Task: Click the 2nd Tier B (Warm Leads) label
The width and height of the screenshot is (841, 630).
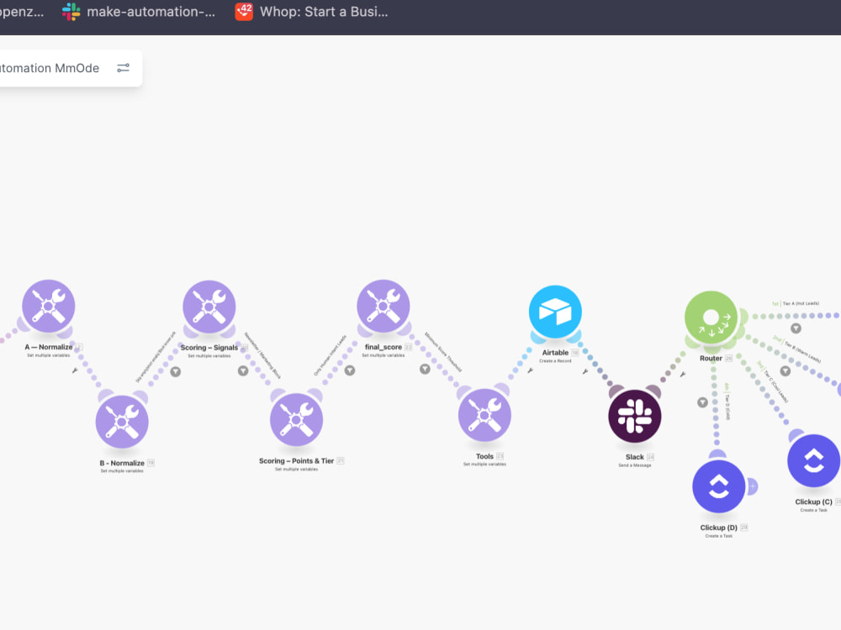Action: coord(796,349)
